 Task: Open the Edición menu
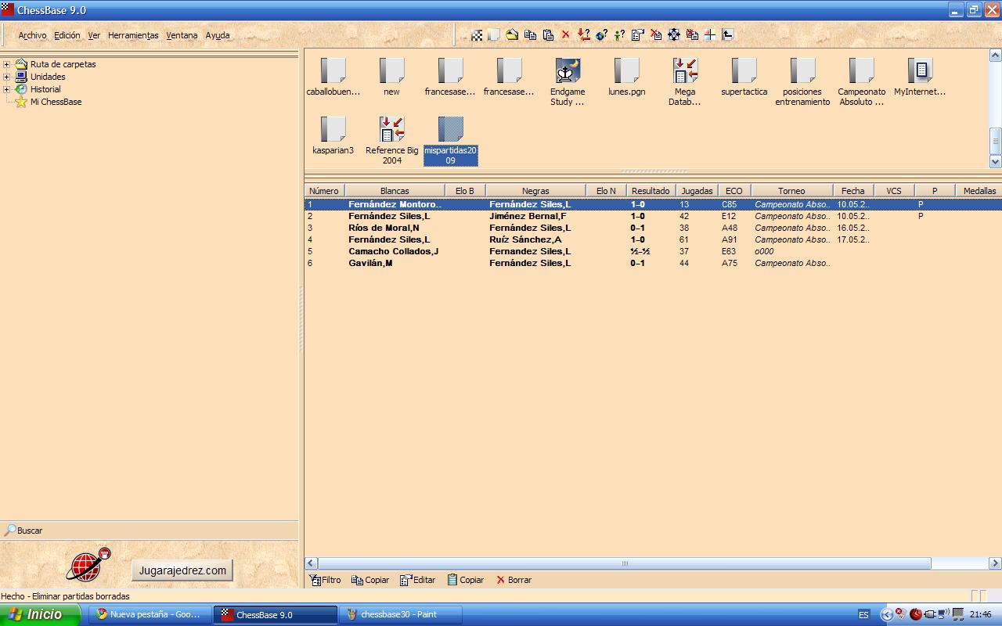(x=67, y=35)
